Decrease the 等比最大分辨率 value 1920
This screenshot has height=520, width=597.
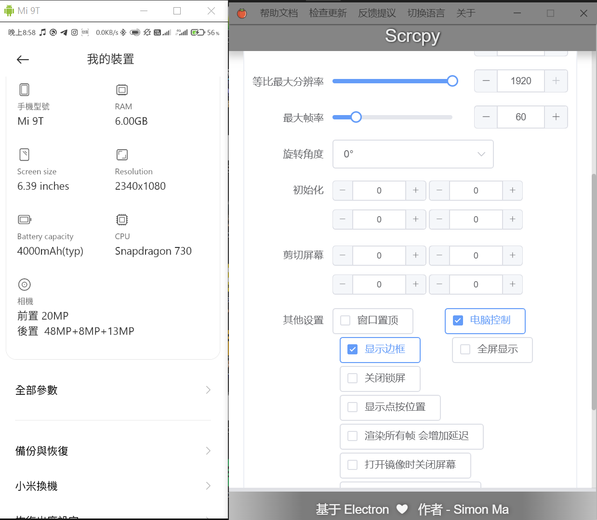[486, 81]
